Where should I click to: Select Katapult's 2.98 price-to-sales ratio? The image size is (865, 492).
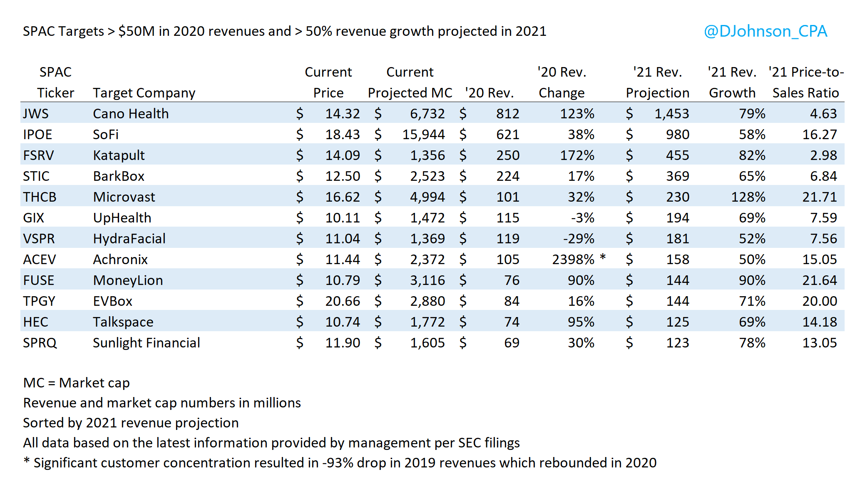pos(823,155)
